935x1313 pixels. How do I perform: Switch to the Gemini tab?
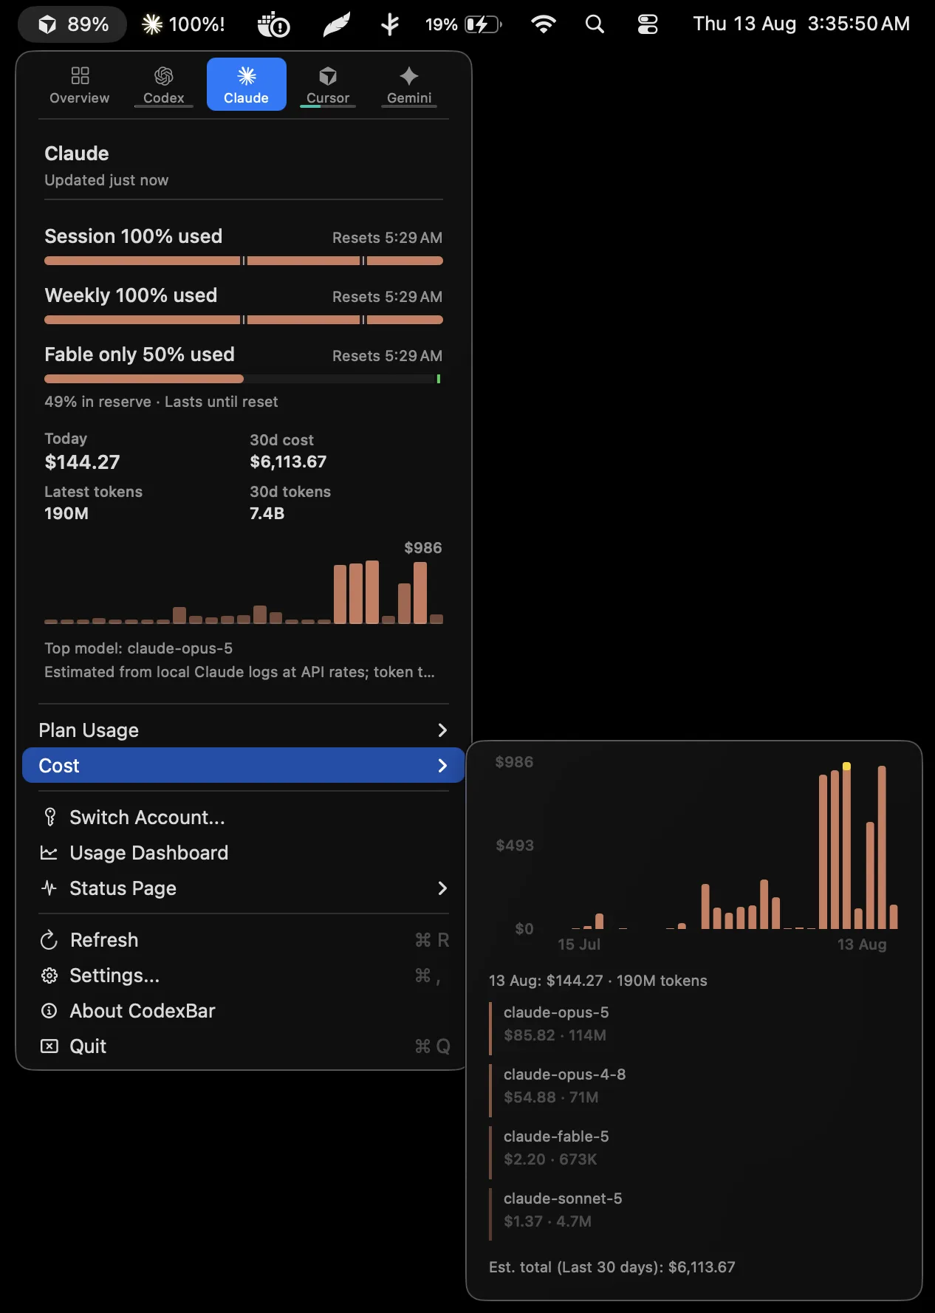409,85
